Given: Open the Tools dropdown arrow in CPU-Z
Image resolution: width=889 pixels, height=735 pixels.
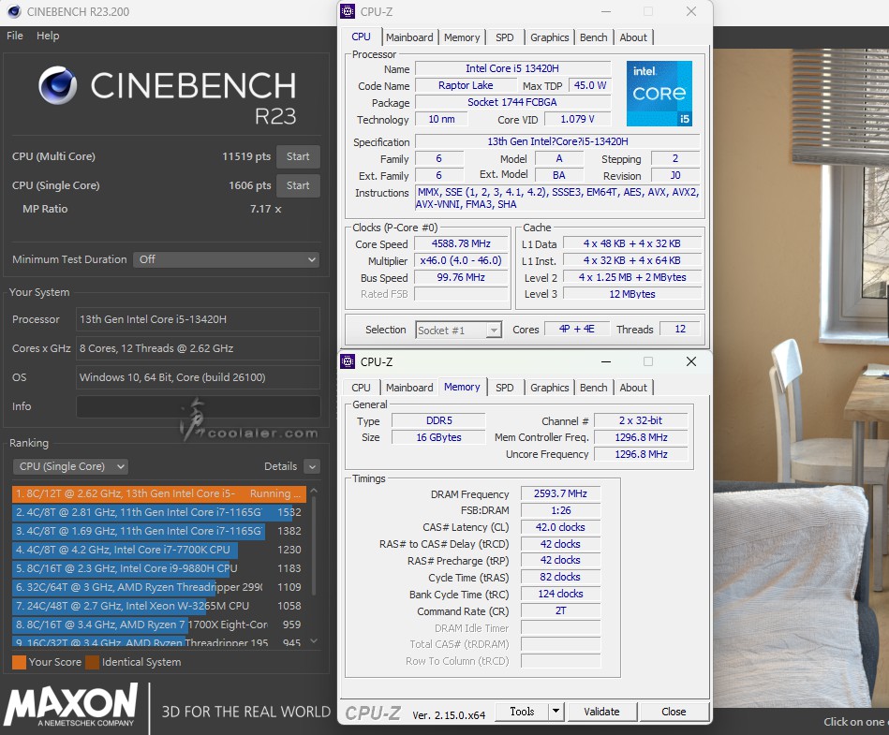Looking at the screenshot, I should coord(556,712).
